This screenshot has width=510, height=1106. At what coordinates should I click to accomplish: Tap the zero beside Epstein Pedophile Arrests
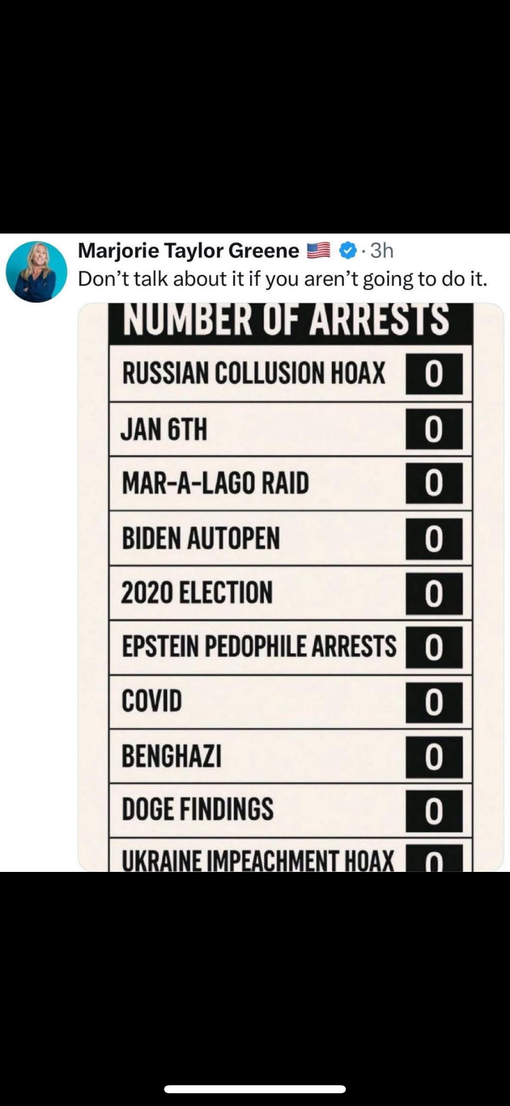click(433, 647)
